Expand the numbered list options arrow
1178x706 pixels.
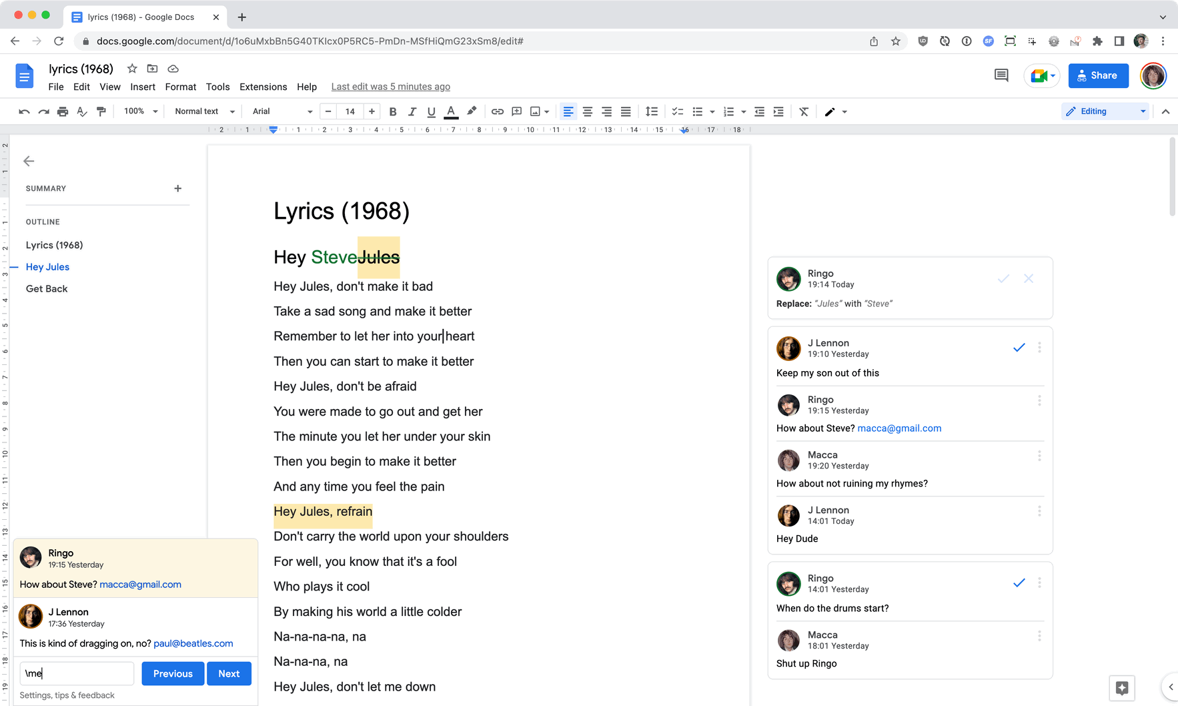click(x=743, y=111)
